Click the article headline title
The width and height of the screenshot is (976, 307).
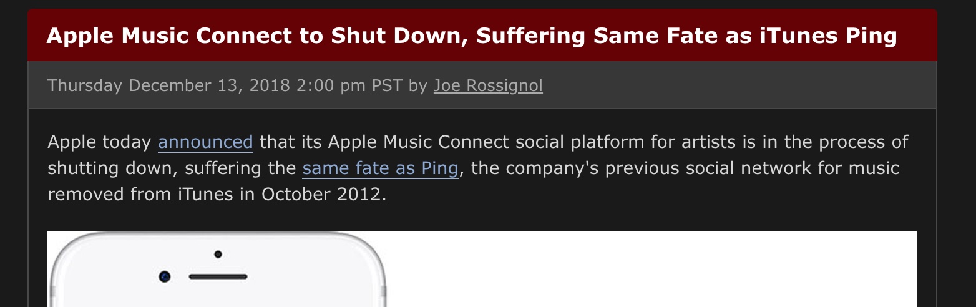coord(471,36)
